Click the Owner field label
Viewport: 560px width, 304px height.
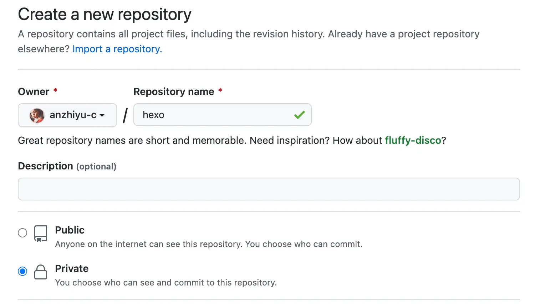click(x=34, y=91)
